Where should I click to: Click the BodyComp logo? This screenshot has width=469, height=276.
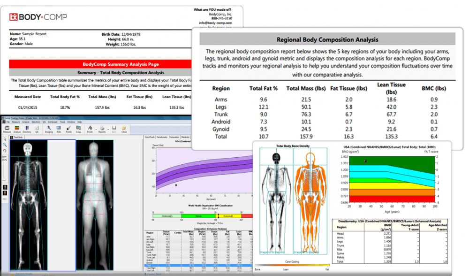38,17
